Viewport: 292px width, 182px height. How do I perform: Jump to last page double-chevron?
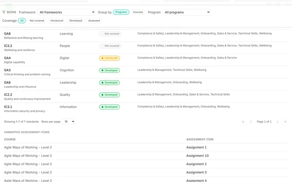(285, 122)
